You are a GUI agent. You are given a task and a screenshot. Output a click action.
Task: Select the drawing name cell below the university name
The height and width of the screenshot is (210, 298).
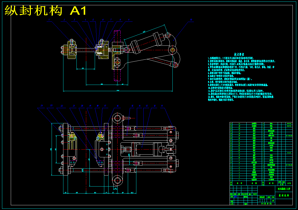tap(284, 196)
